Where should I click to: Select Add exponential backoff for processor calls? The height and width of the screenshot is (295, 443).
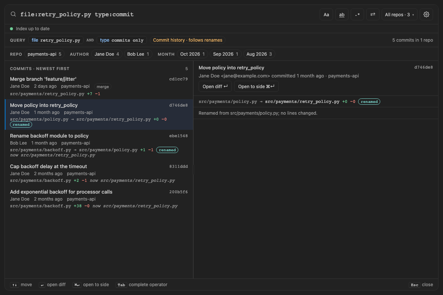(x=99, y=199)
